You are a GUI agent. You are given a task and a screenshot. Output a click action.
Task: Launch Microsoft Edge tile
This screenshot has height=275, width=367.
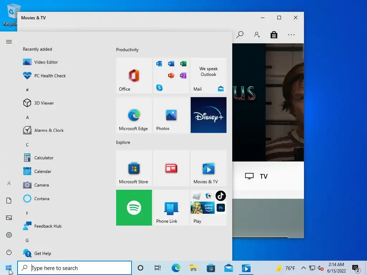(134, 115)
